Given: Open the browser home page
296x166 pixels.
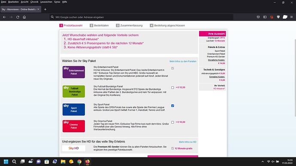Looking at the screenshot, I should coord(24,17).
